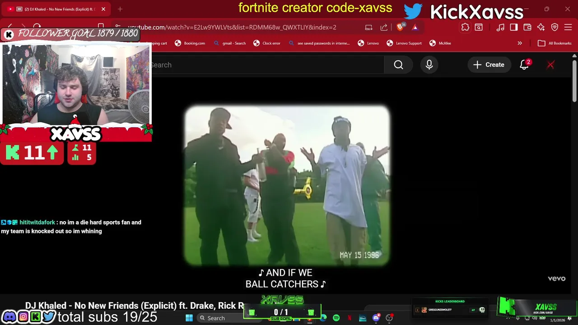Open Discord from the taskbar
The image size is (578, 325).
click(376, 318)
